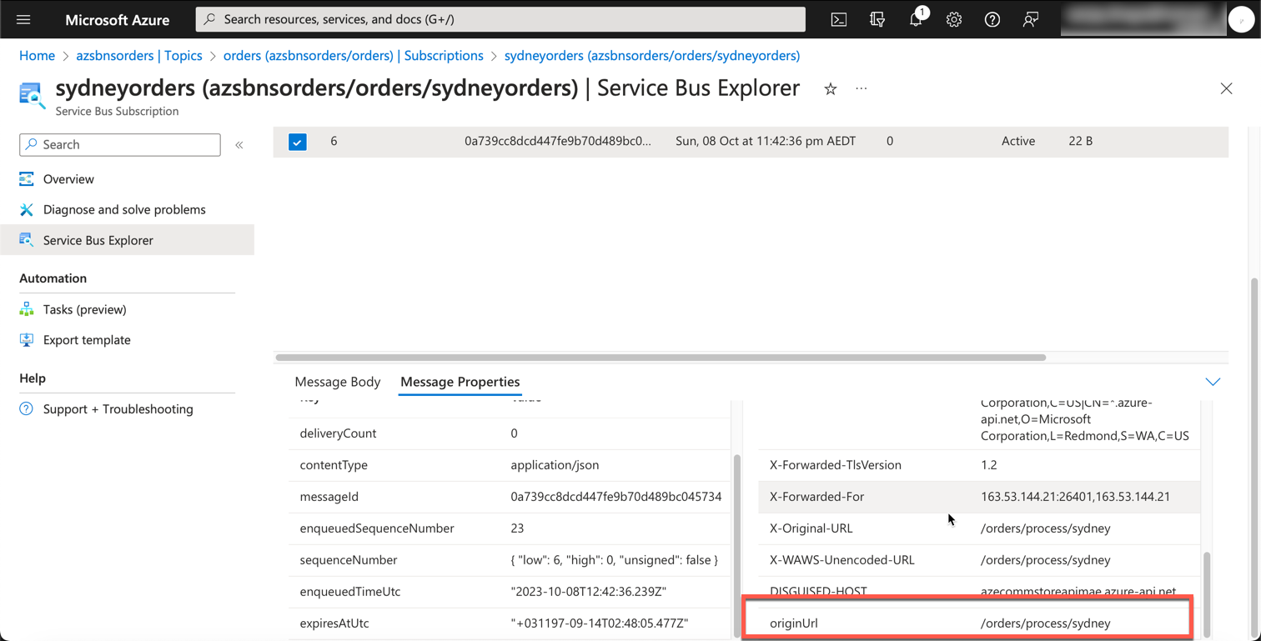Click the expiresAtUtc value
Screen dimensions: 1261x641
600,623
